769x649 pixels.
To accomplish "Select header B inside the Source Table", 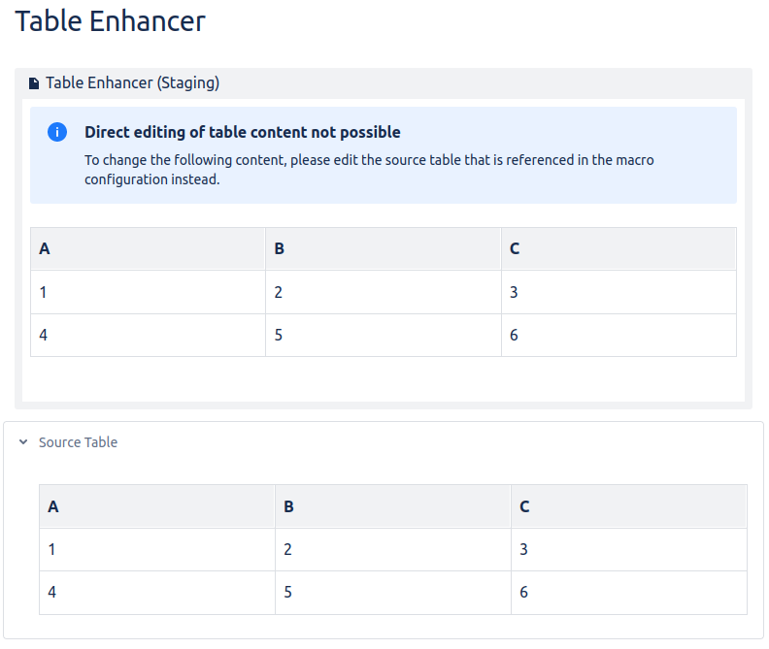I will click(x=288, y=506).
